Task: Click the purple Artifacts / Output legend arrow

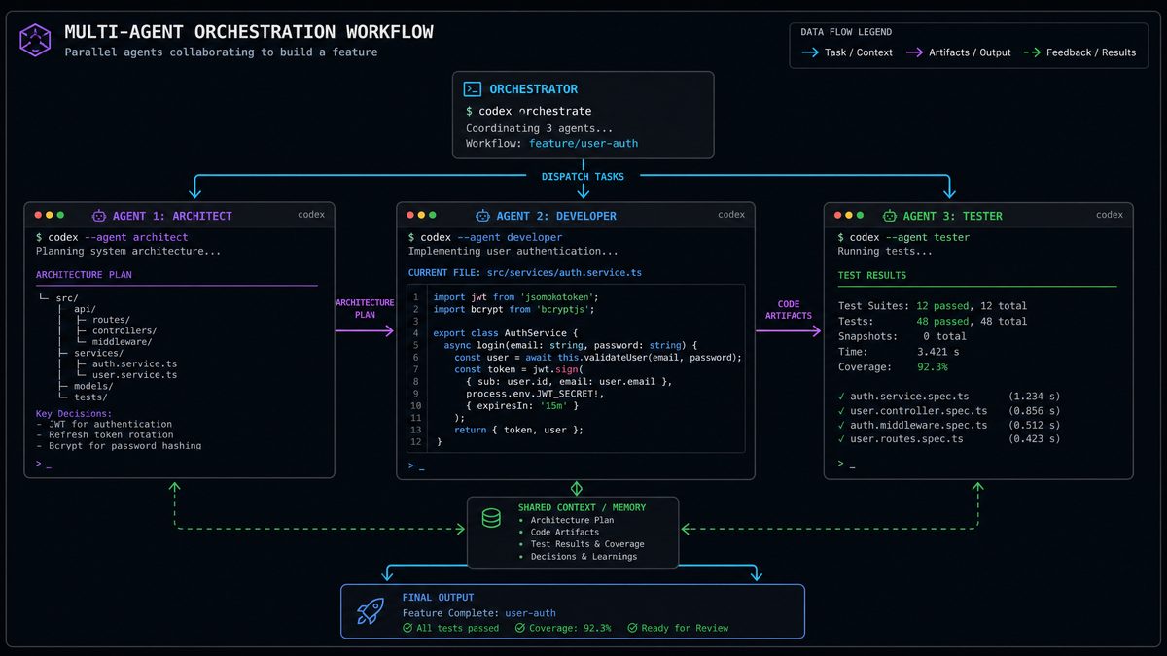Action: tap(914, 52)
